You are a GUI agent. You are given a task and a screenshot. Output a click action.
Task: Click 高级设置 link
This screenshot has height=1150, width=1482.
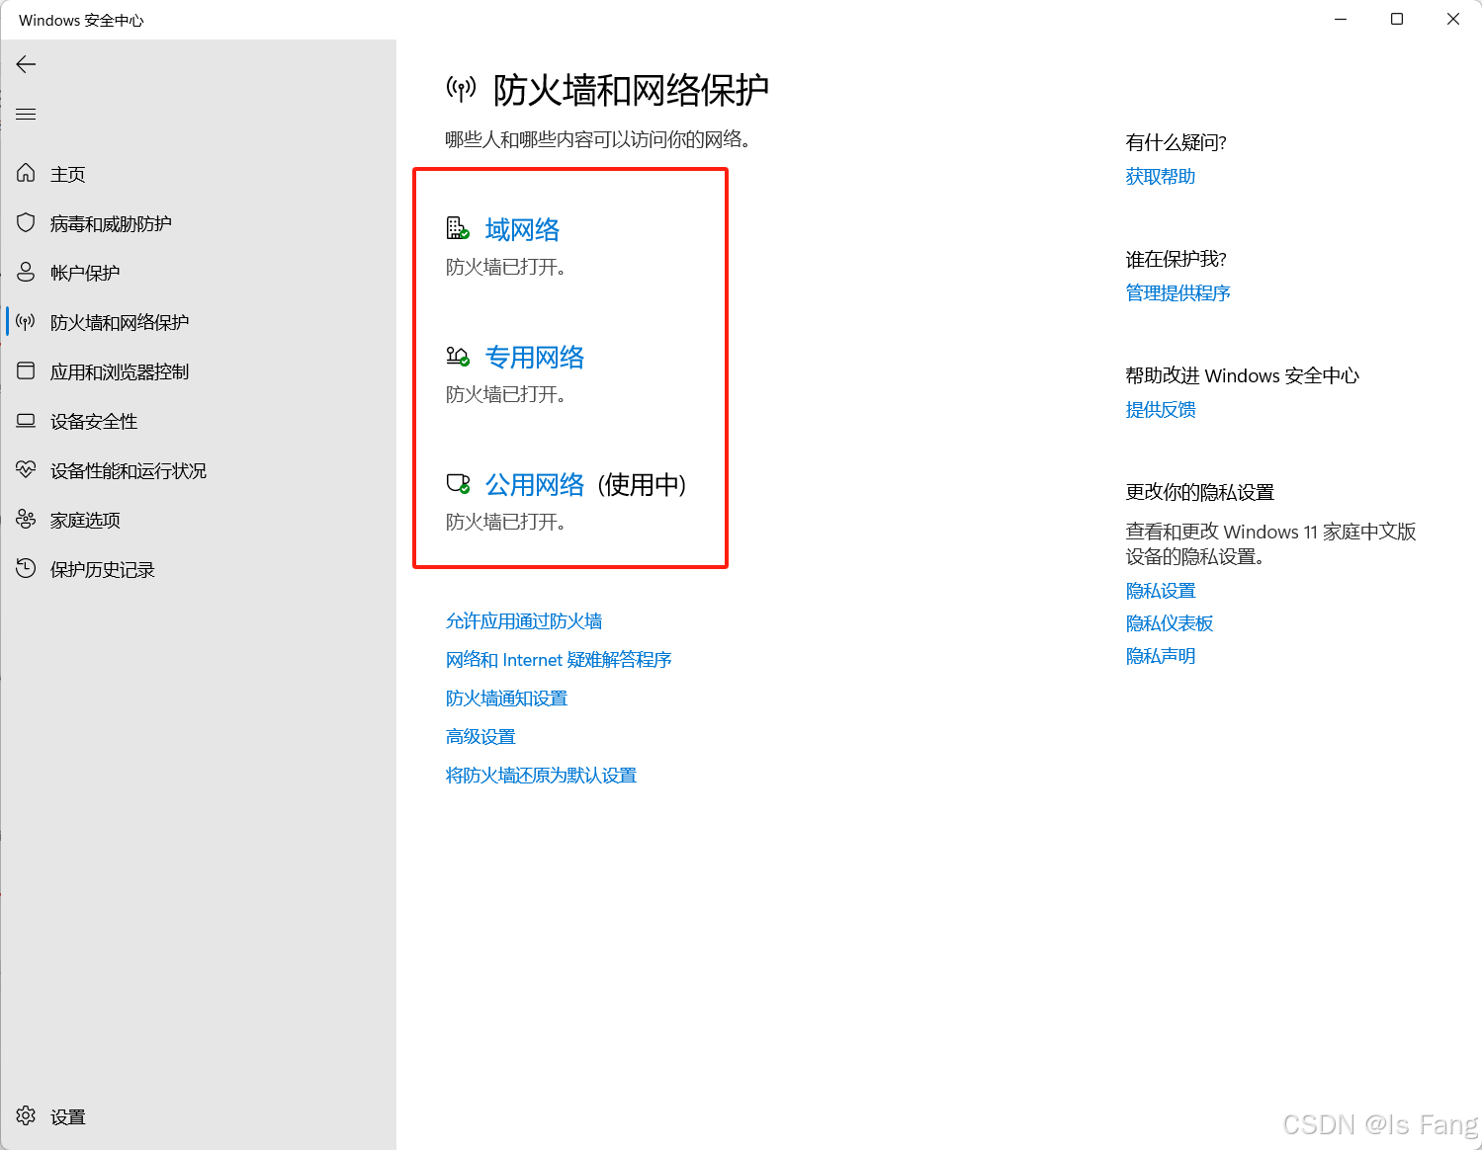click(x=480, y=736)
